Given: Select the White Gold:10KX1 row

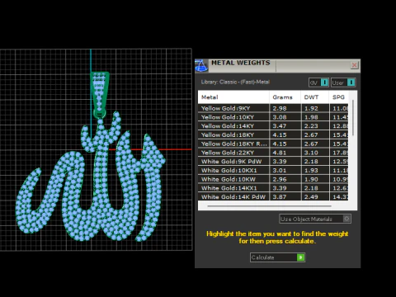Looking at the screenshot, I should [273, 170].
